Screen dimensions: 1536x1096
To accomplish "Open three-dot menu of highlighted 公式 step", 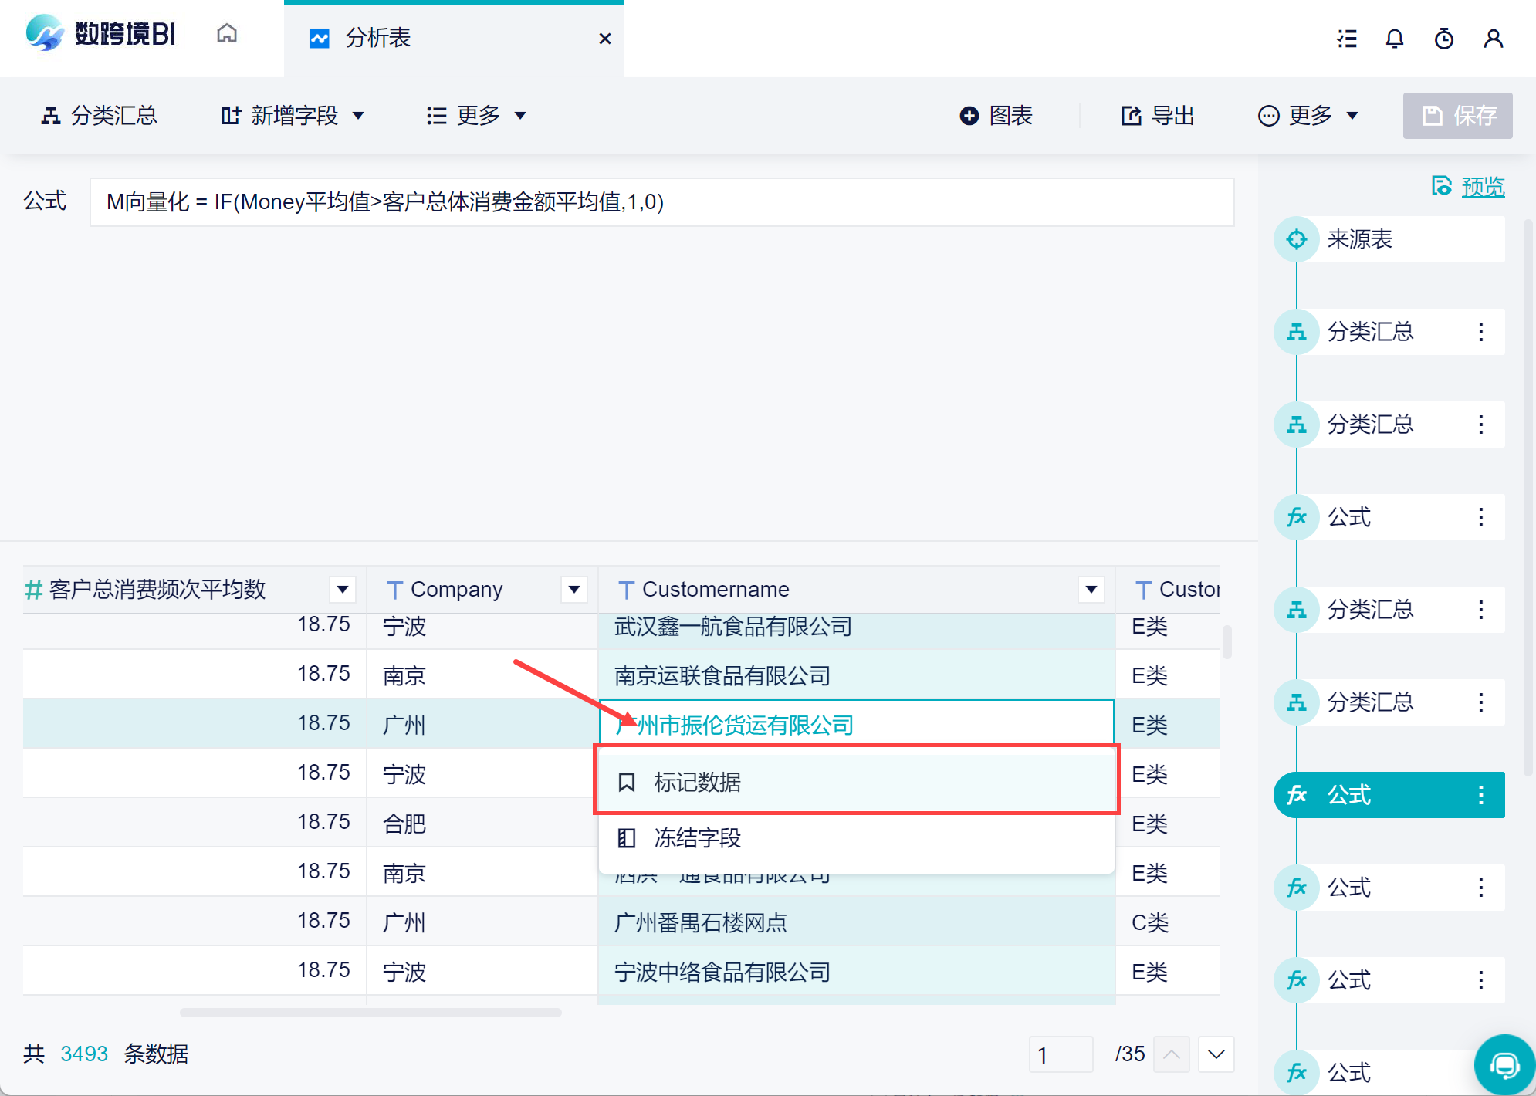I will coord(1480,795).
